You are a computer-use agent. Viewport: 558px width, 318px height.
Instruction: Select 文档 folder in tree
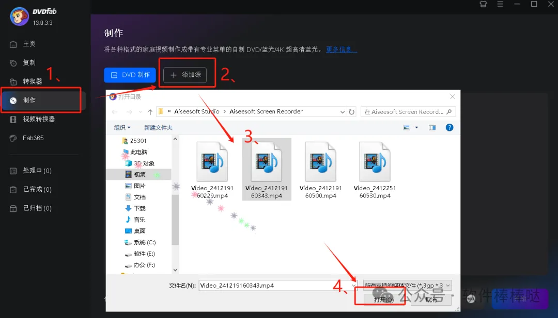click(x=135, y=197)
